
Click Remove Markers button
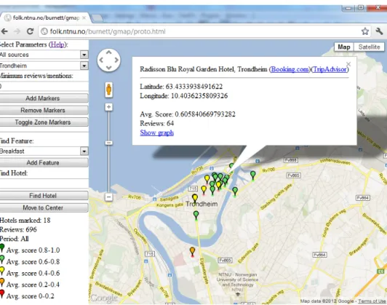[x=44, y=110]
